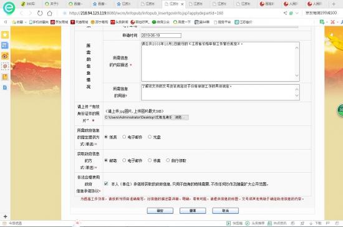Open the 头条新闻 bookmark
343x227 pixels.
click(x=119, y=22)
